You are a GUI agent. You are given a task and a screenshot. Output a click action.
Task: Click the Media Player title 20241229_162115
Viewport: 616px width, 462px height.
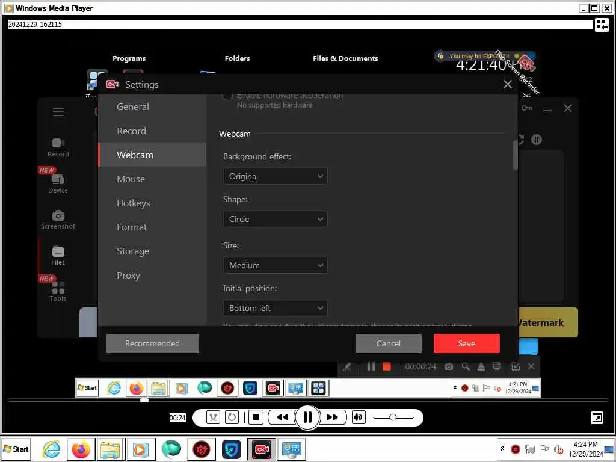[35, 24]
